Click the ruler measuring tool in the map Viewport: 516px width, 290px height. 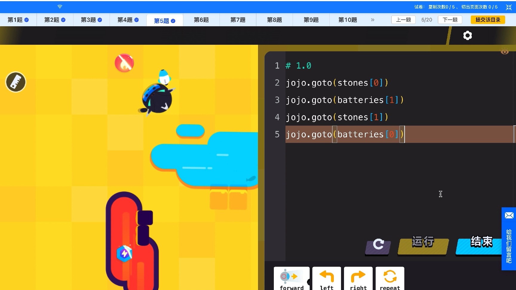coord(16,82)
